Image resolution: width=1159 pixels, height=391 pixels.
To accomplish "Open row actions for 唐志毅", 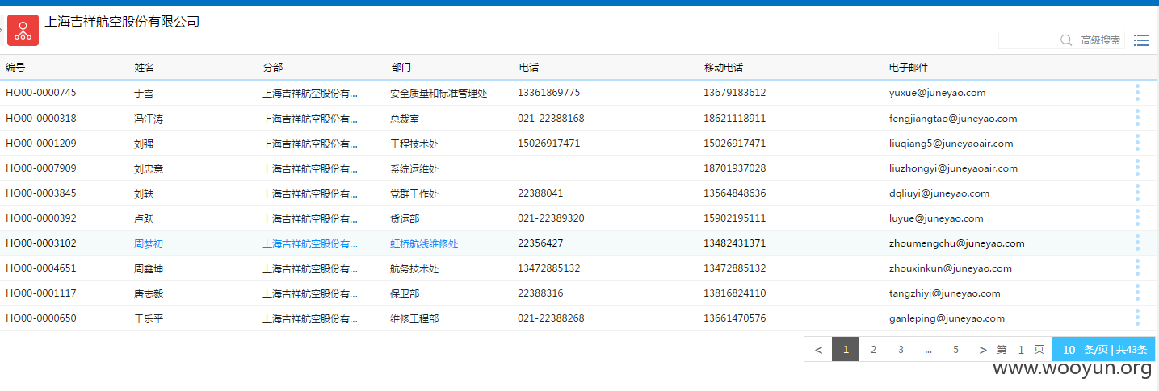I will click(x=1137, y=293).
